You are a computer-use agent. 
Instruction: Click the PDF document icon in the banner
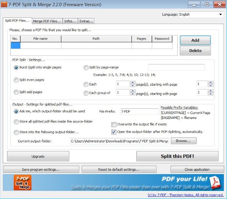point(216,182)
